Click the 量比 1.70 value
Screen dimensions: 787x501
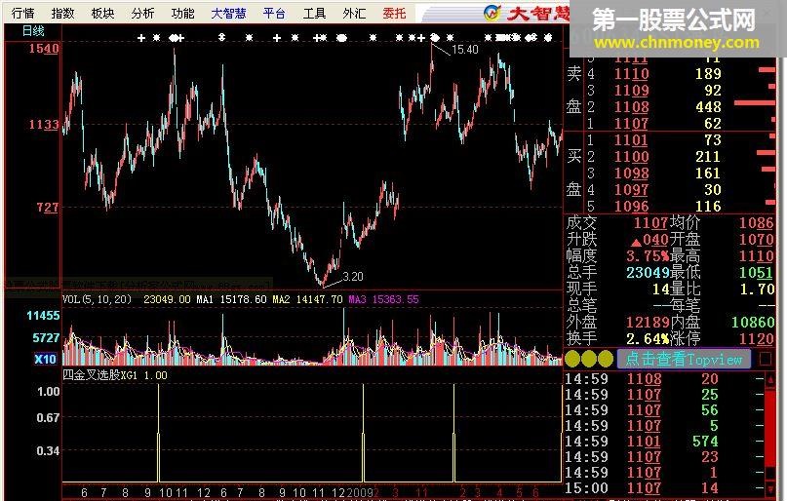pyautogui.click(x=758, y=289)
